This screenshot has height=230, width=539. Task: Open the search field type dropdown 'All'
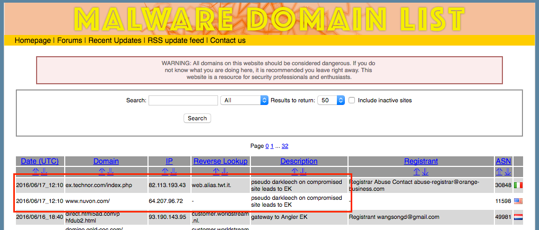click(245, 100)
